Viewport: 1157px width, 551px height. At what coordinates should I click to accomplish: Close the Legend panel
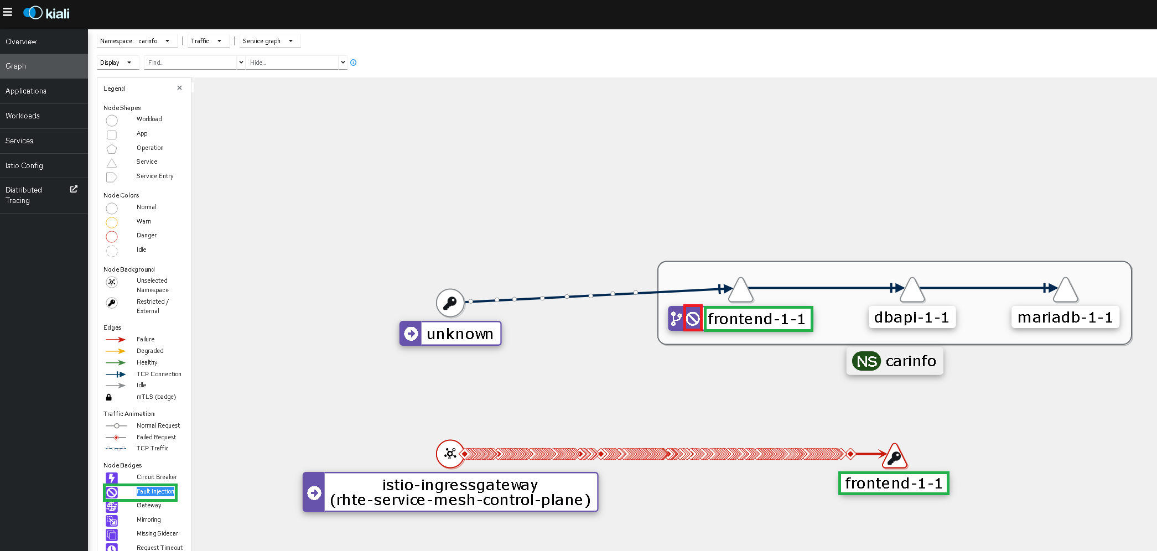pyautogui.click(x=179, y=87)
